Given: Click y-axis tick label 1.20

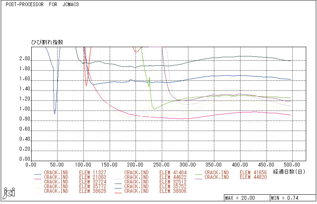Looking at the screenshot, I should click(x=25, y=99).
